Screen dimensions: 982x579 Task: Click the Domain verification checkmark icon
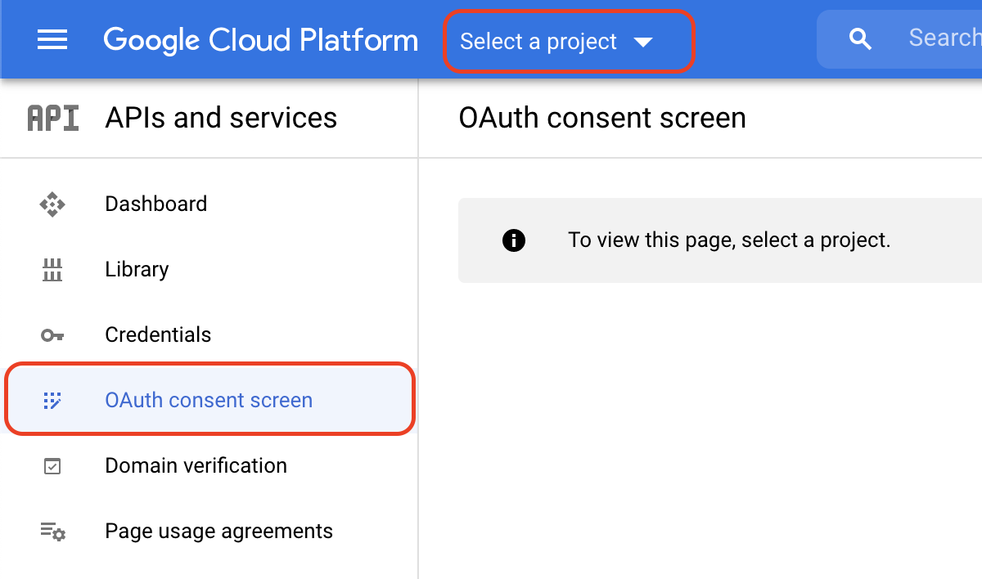(x=52, y=465)
